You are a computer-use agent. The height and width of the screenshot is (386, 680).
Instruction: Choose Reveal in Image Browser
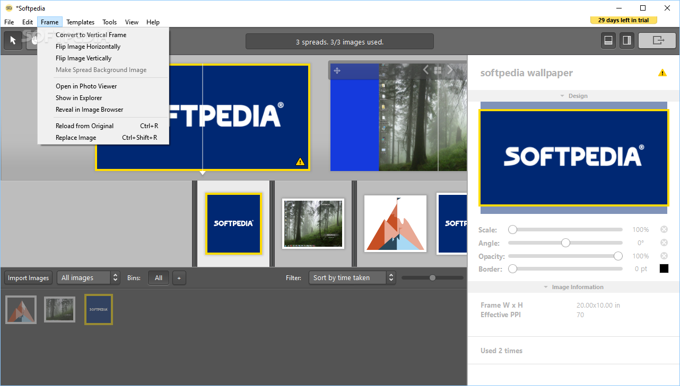[x=103, y=110]
